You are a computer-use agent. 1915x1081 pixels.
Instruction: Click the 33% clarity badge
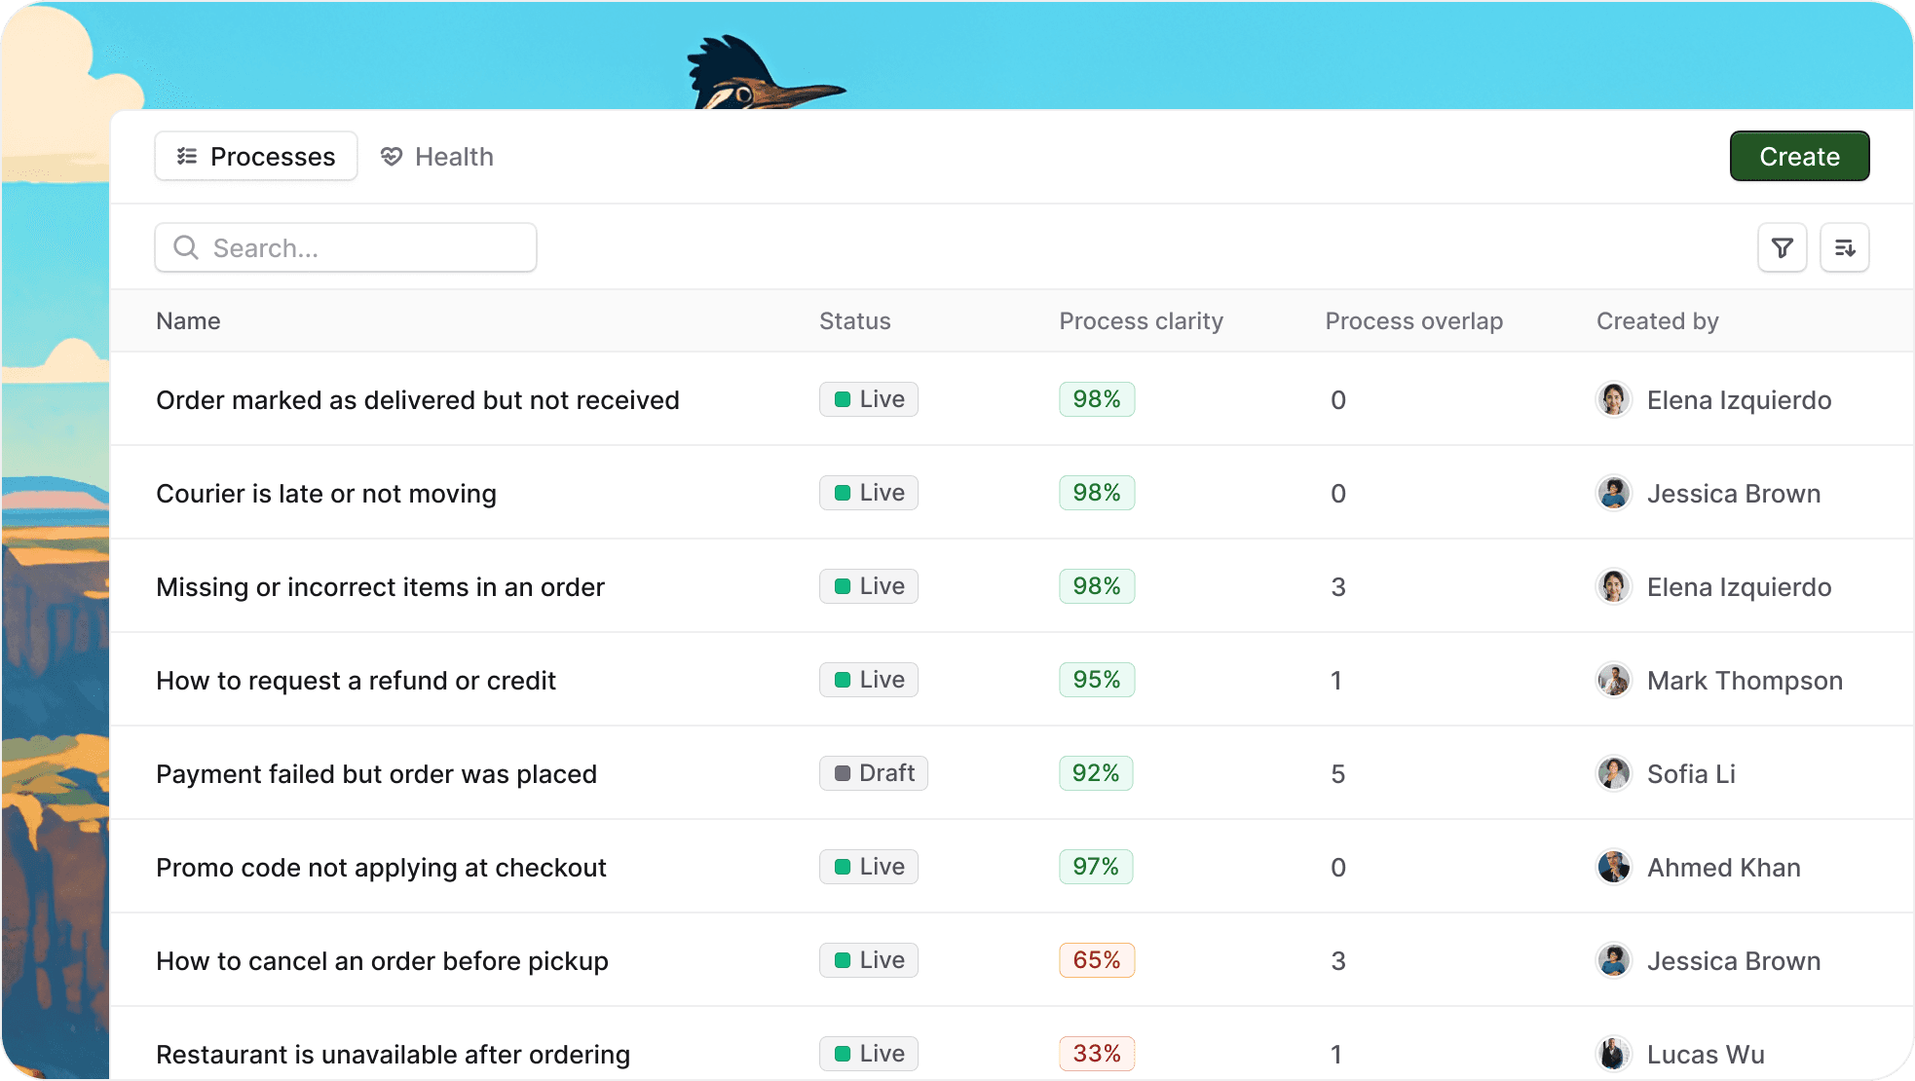(x=1096, y=1054)
